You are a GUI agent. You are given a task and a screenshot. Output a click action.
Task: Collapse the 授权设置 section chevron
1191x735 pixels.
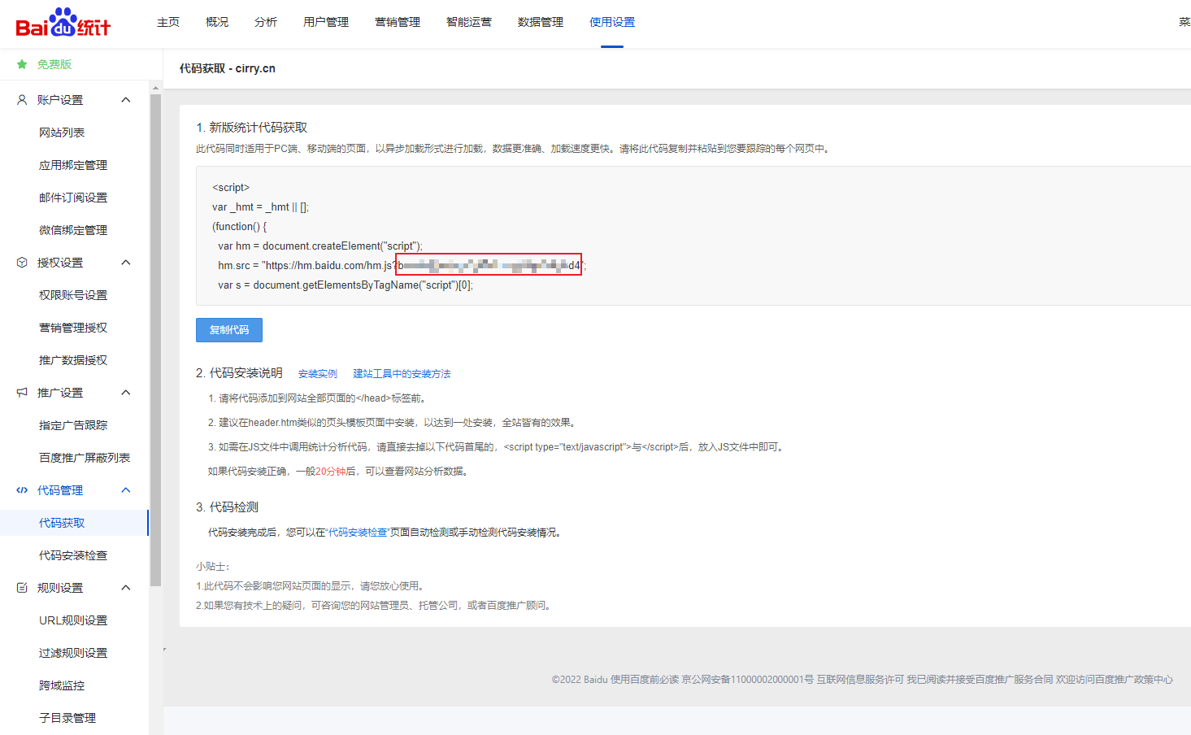coord(126,263)
